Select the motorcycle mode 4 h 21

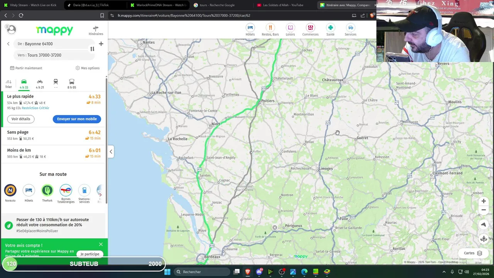coord(40,84)
